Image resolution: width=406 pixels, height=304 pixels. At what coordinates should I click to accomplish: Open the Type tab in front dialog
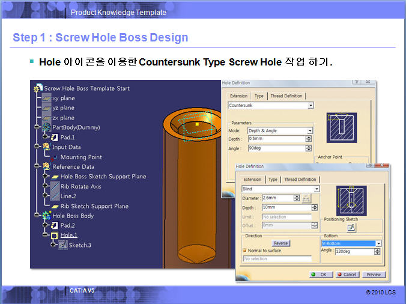pos(273,180)
